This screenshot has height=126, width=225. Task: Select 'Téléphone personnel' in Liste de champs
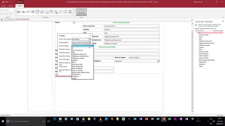(x=205, y=41)
